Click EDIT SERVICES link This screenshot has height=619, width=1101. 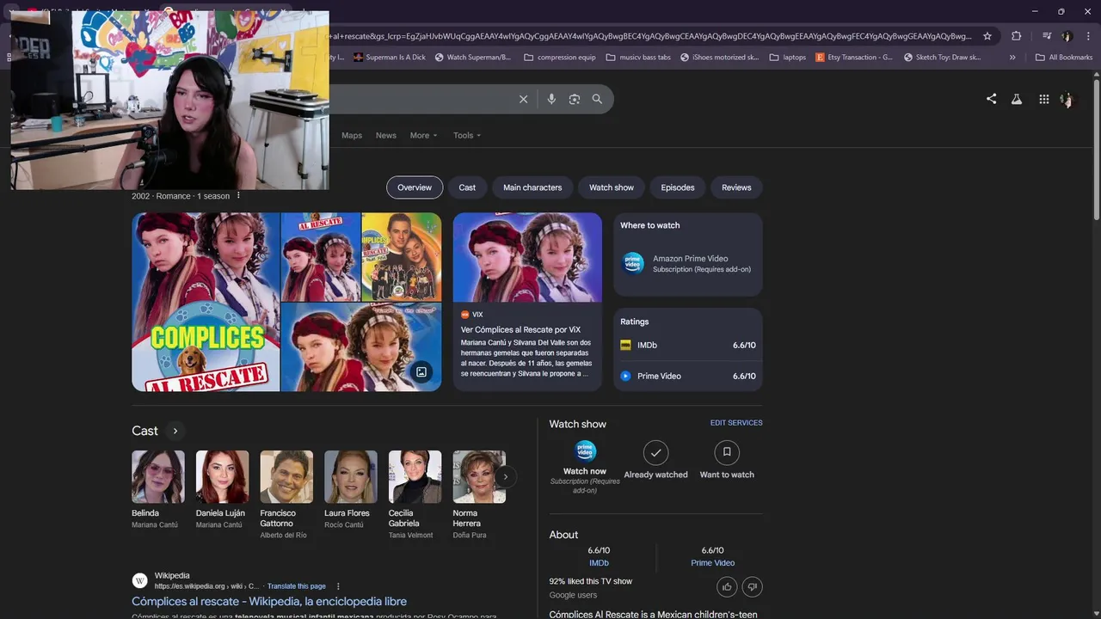click(736, 423)
